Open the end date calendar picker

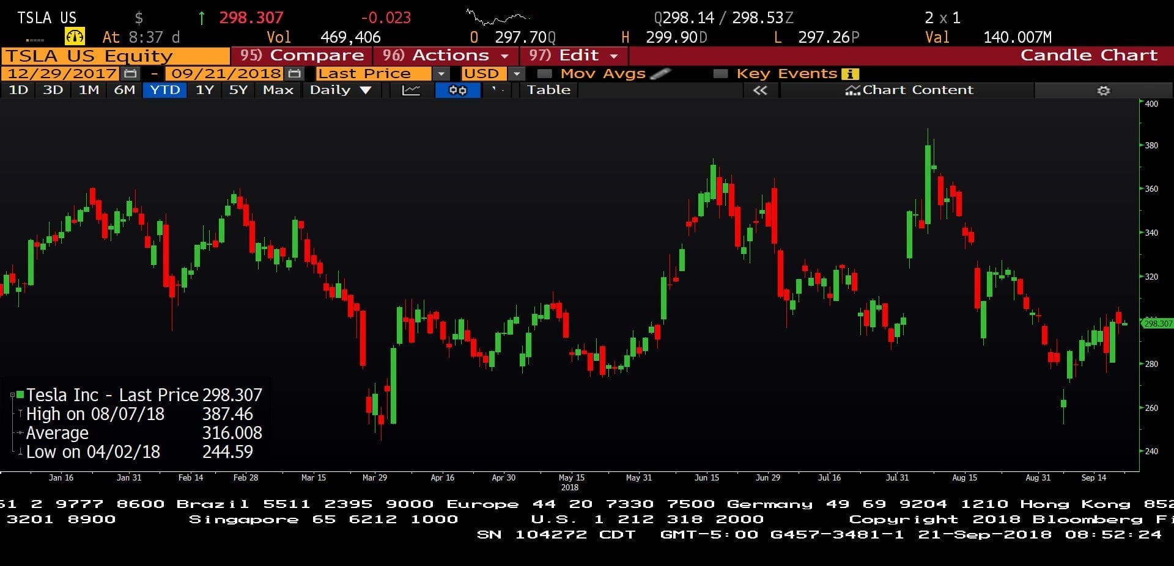point(294,74)
